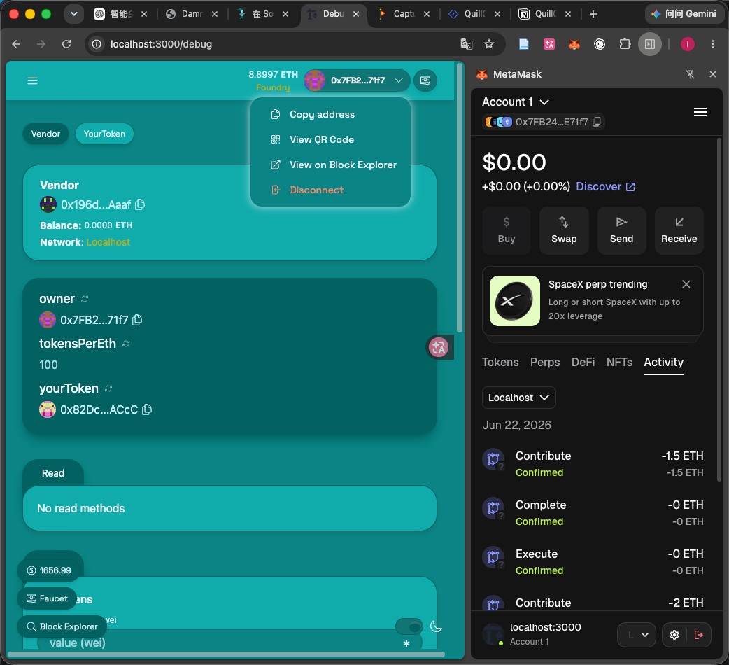The width and height of the screenshot is (729, 665).
Task: Open the Localhost network filter dropdown
Action: pos(518,398)
